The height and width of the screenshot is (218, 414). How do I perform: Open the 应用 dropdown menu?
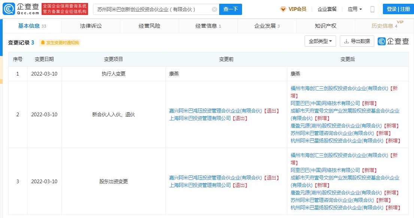click(354, 9)
